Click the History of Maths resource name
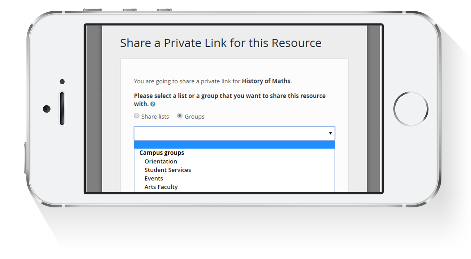Image resolution: width=471 pixels, height=259 pixels. (266, 81)
